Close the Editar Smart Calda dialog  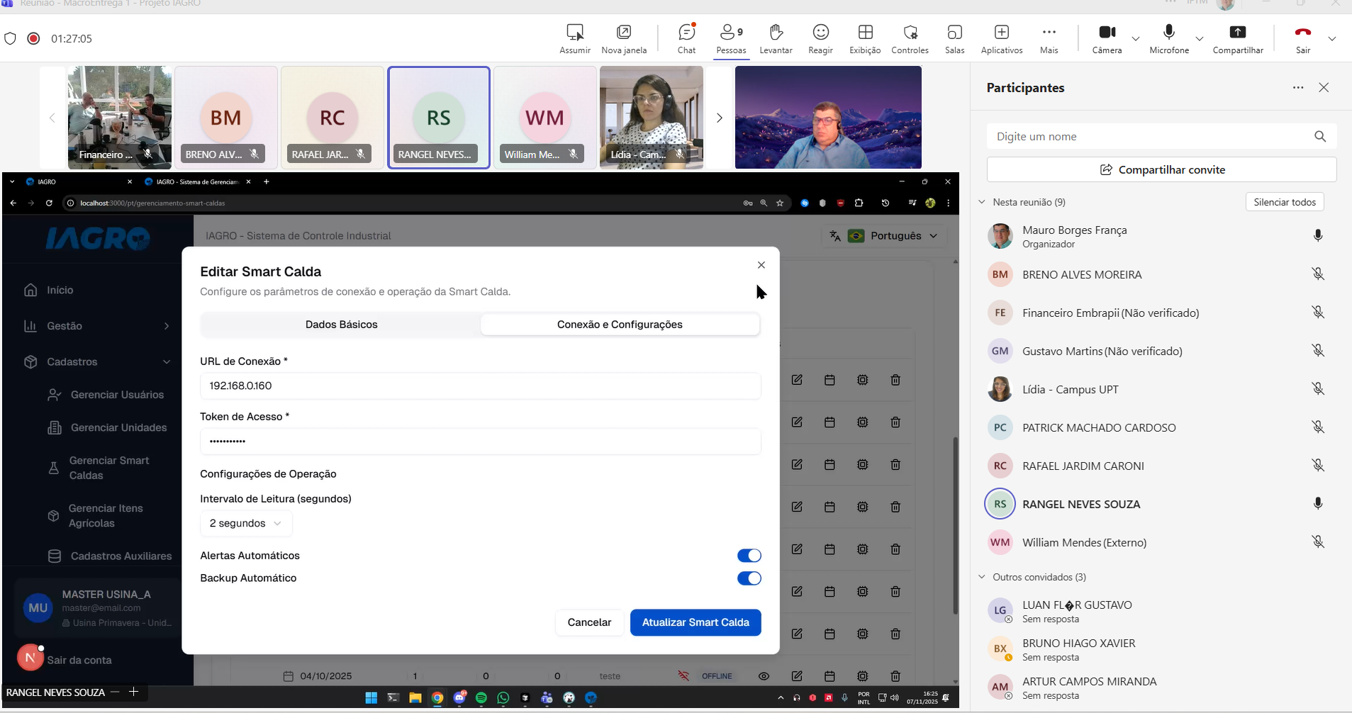click(x=761, y=265)
